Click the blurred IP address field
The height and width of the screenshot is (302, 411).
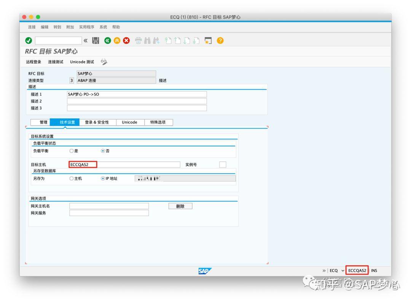tap(185, 178)
